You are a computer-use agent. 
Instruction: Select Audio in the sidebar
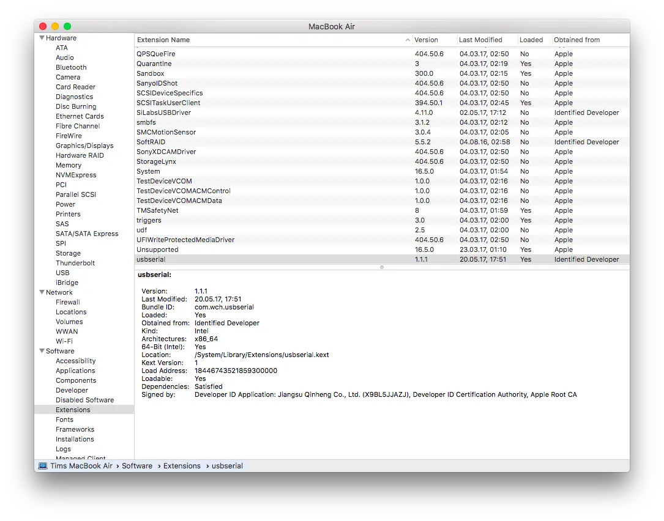click(64, 57)
